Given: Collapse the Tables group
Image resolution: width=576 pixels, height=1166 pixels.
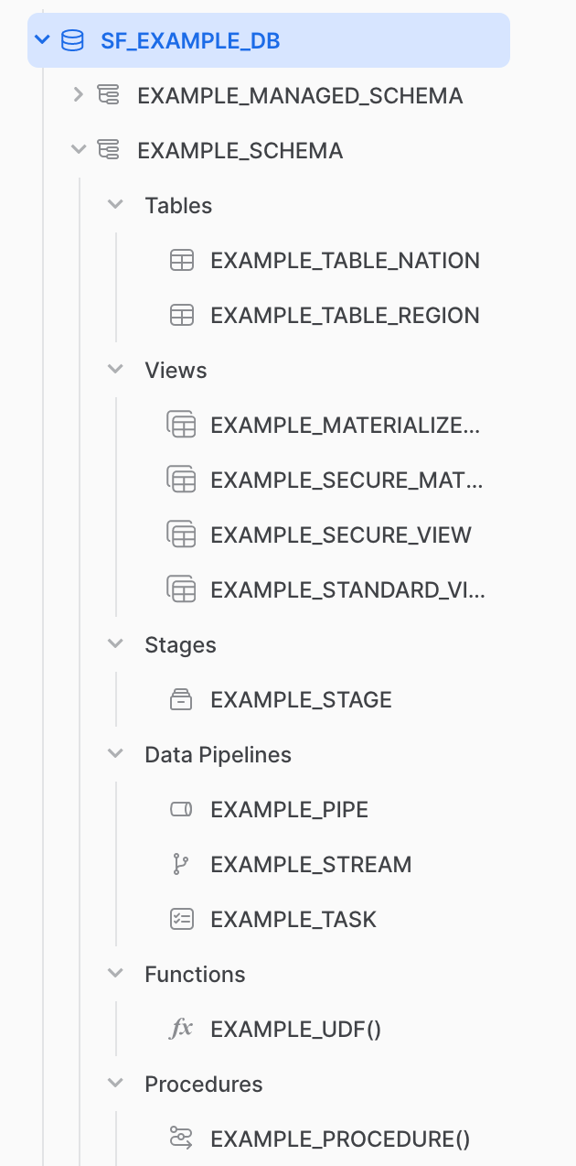Looking at the screenshot, I should 115,205.
